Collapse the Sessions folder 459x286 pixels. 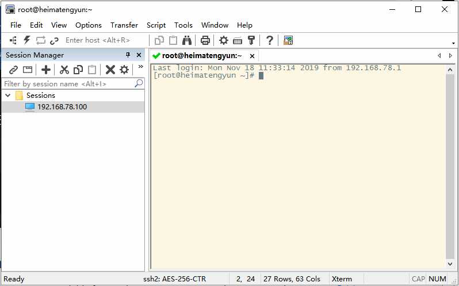[8, 96]
